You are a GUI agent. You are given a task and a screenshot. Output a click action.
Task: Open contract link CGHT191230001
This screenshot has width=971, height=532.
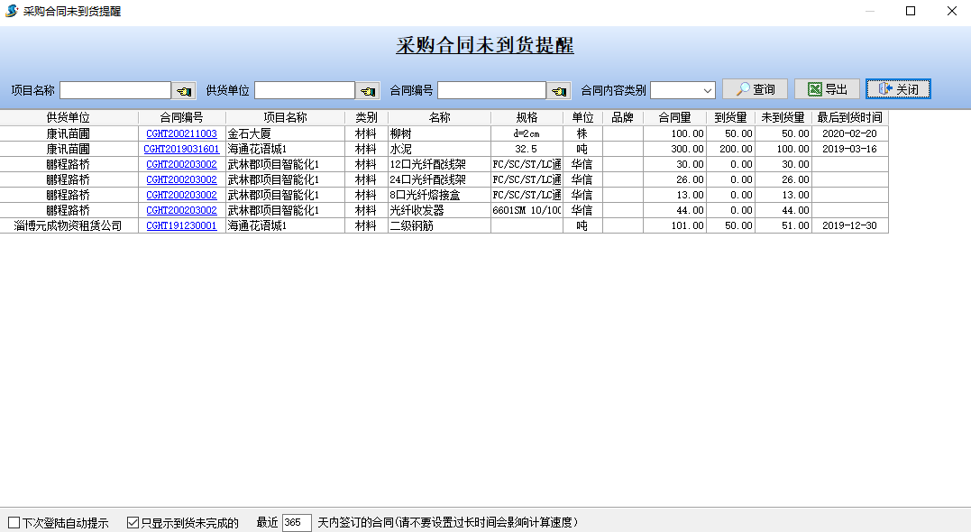(x=181, y=225)
